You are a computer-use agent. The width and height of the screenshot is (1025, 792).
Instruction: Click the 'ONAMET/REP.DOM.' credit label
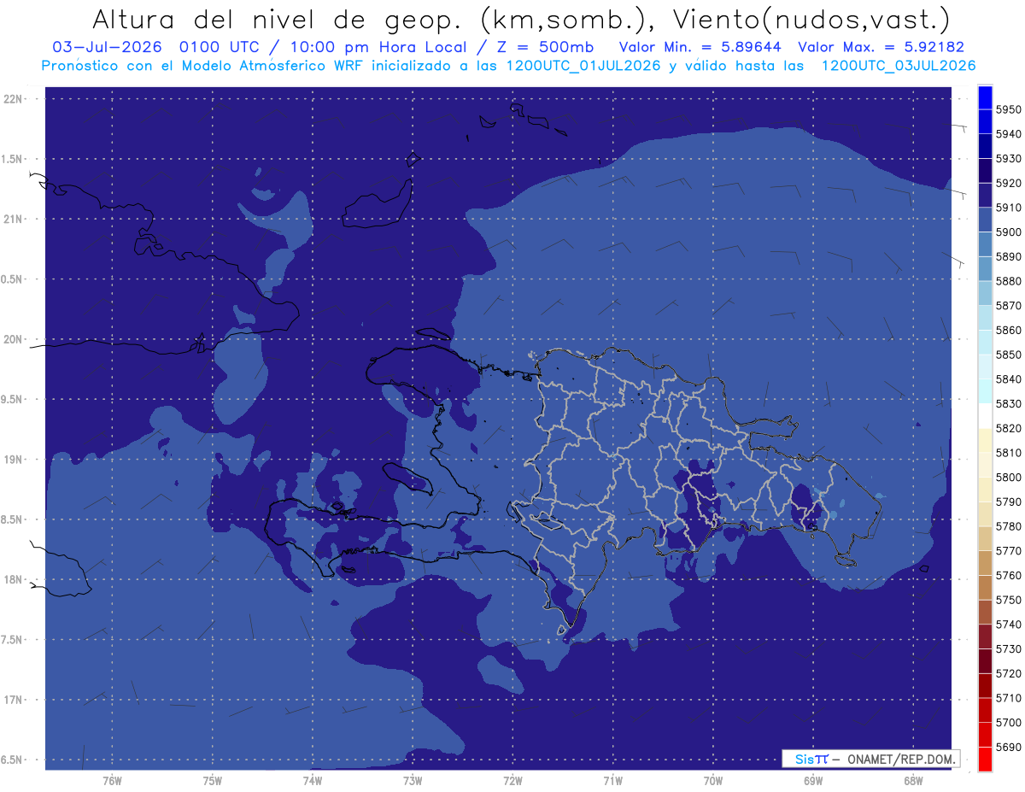point(899,759)
